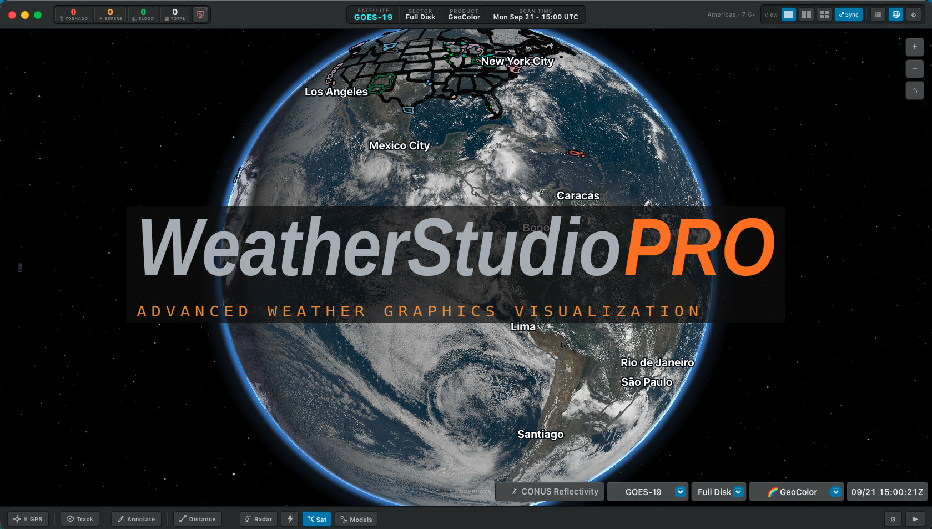Open settings gear in top toolbar

914,14
